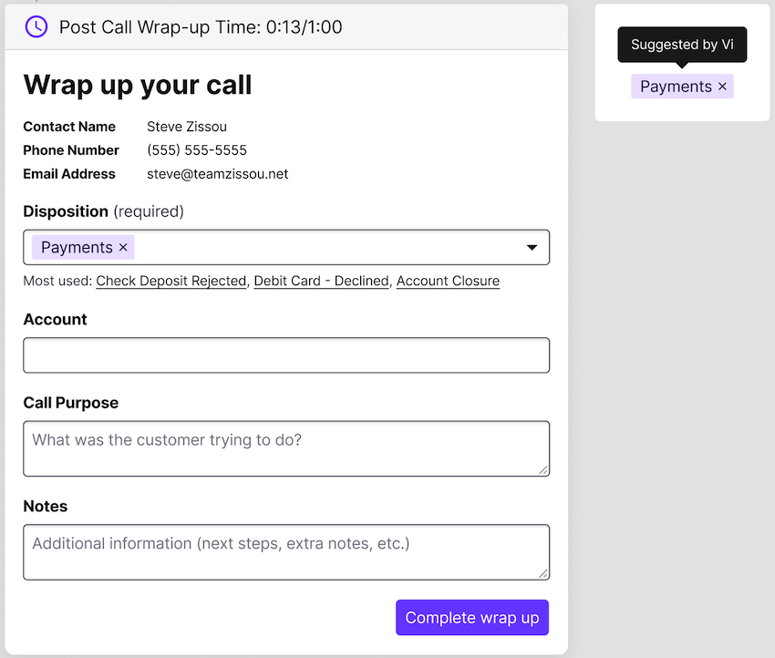This screenshot has width=775, height=658.
Task: Click into the Account input field
Action: coord(286,355)
